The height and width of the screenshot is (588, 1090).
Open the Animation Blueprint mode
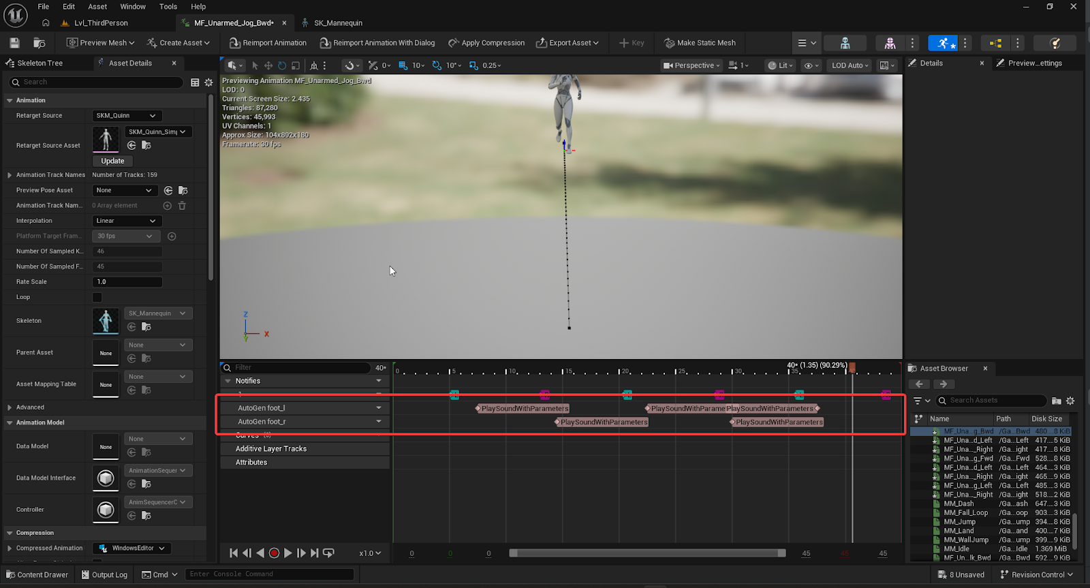pyautogui.click(x=995, y=43)
